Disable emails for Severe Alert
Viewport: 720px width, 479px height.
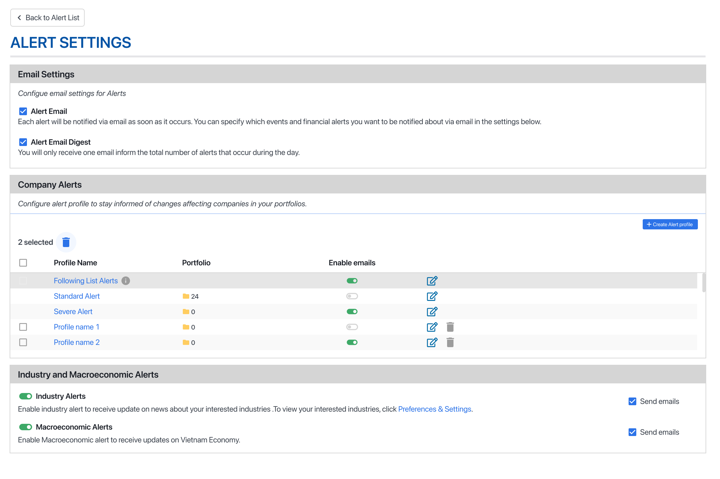(x=352, y=312)
